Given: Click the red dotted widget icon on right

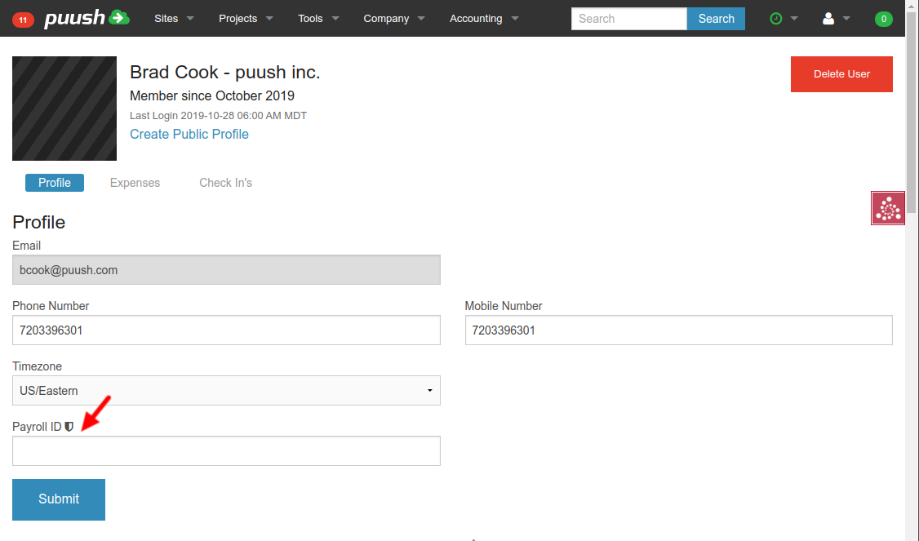Looking at the screenshot, I should tap(888, 208).
